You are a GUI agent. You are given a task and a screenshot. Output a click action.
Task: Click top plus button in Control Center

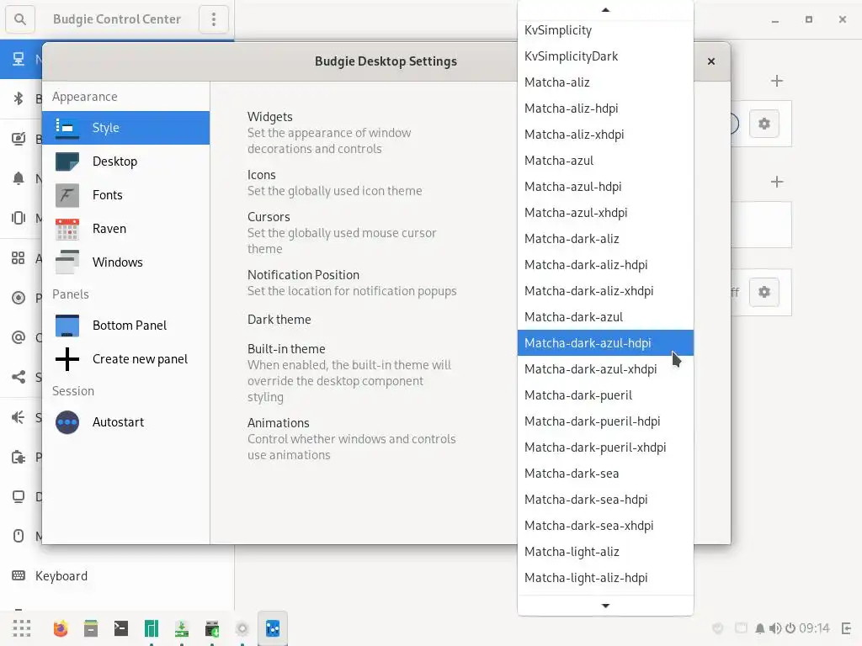pyautogui.click(x=776, y=82)
